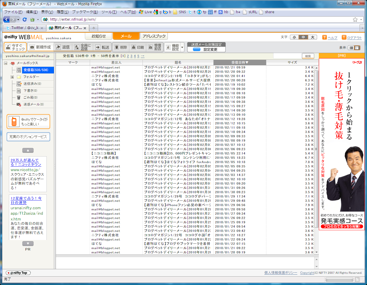
Task: Open the 12星座で占う horoscope link
Action: tap(26, 200)
